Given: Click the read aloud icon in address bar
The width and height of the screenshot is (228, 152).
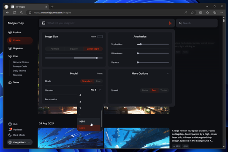Looking at the screenshot, I should pos(186,13).
